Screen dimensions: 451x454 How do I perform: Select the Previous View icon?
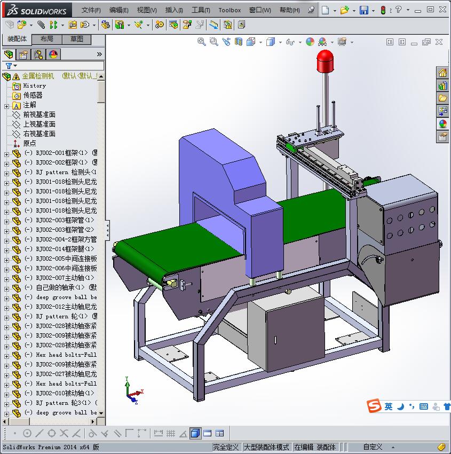coord(226,42)
